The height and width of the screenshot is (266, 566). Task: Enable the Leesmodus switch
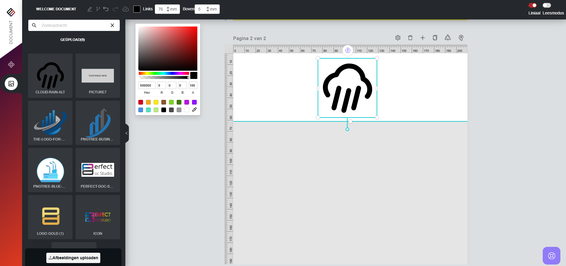(x=547, y=5)
